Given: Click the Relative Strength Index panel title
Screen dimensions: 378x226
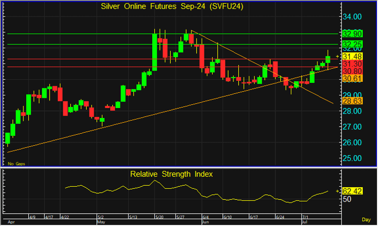Looking at the screenshot, I should click(171, 174).
